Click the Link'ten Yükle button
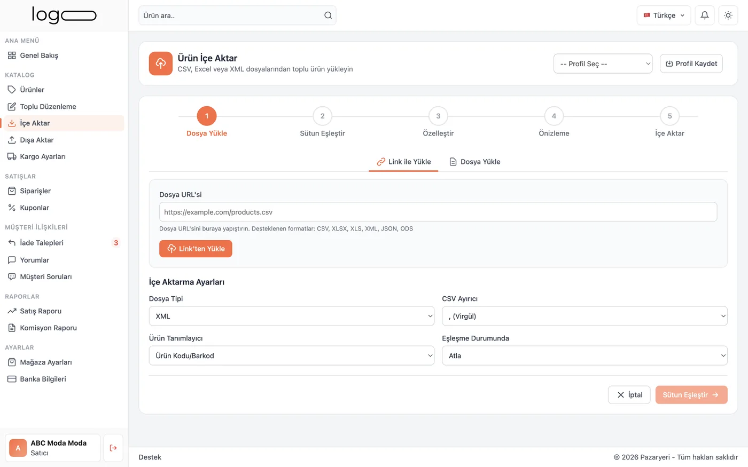The width and height of the screenshot is (748, 467). coord(196,249)
